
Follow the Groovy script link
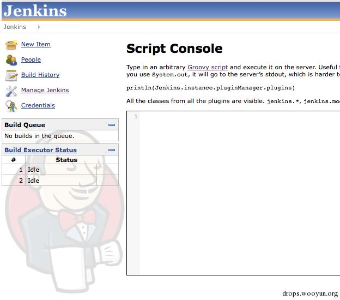click(x=208, y=67)
